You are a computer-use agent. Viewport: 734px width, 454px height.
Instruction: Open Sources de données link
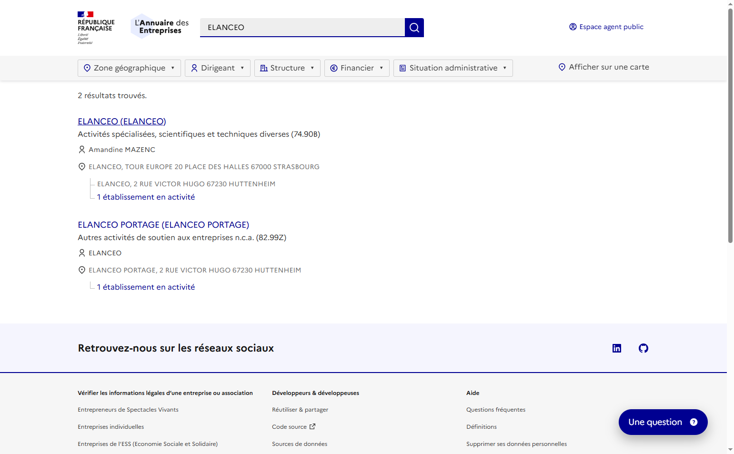point(300,444)
